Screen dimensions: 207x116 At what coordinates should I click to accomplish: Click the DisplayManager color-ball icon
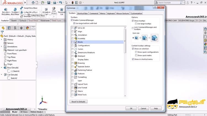(x=27, y=28)
